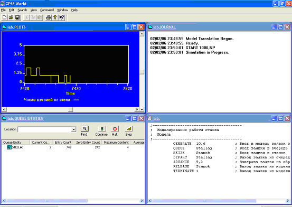Screen dimensions: 292x207
Task: Open the Search menu
Action: click(x=22, y=10)
